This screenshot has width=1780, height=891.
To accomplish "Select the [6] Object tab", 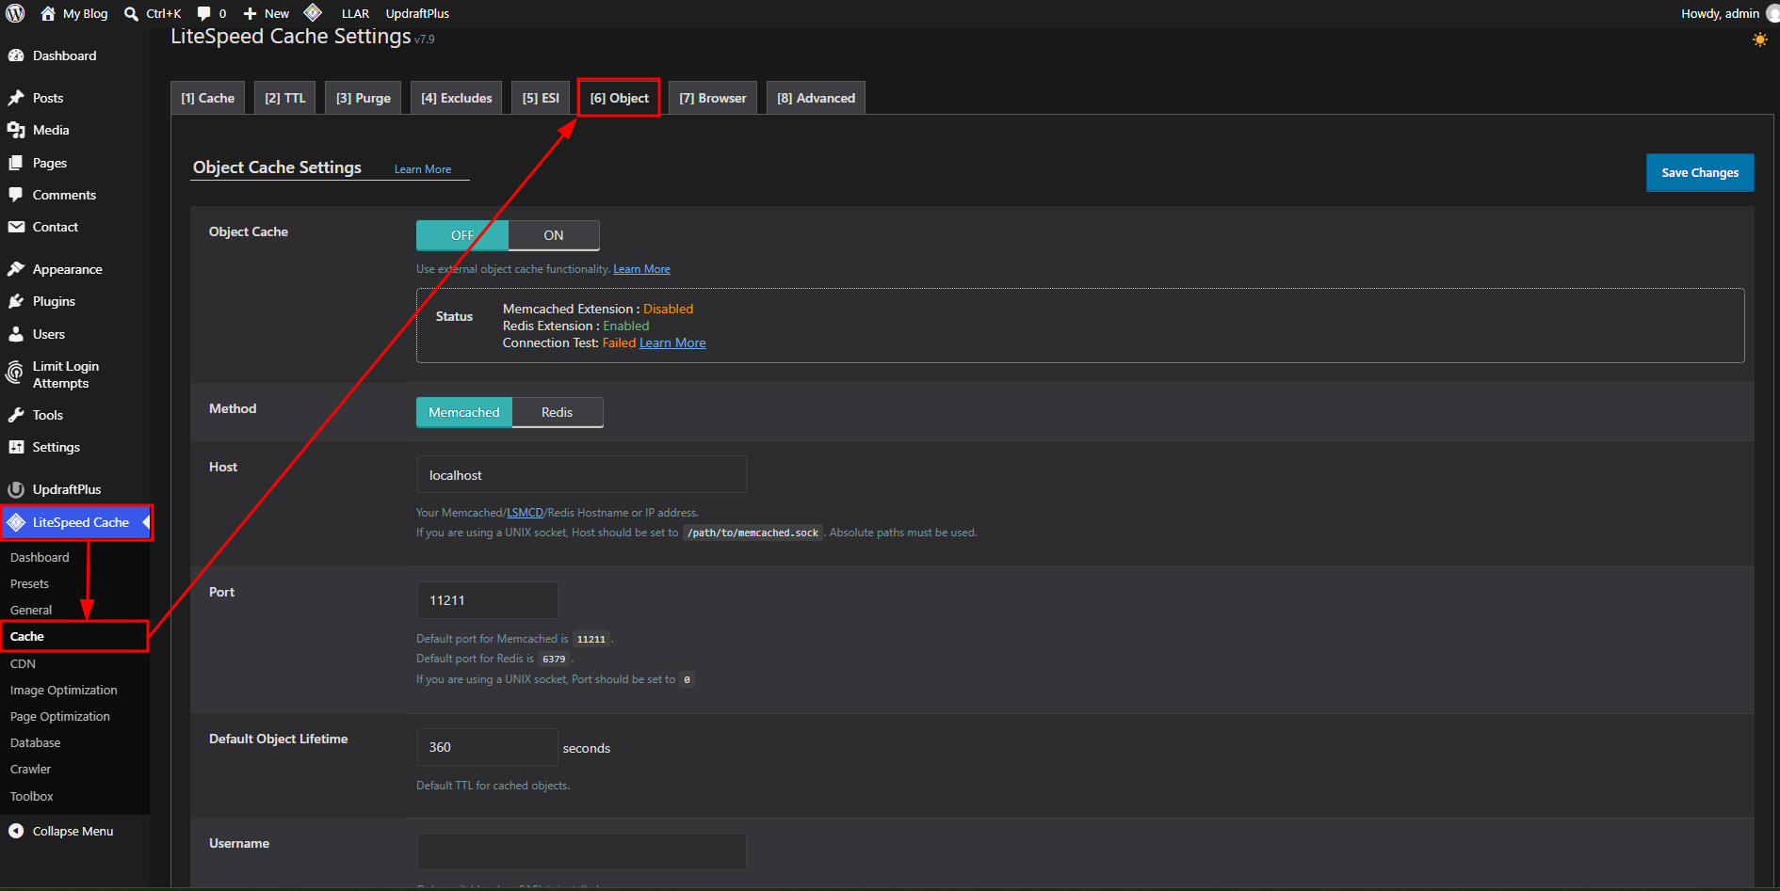I will (x=620, y=98).
